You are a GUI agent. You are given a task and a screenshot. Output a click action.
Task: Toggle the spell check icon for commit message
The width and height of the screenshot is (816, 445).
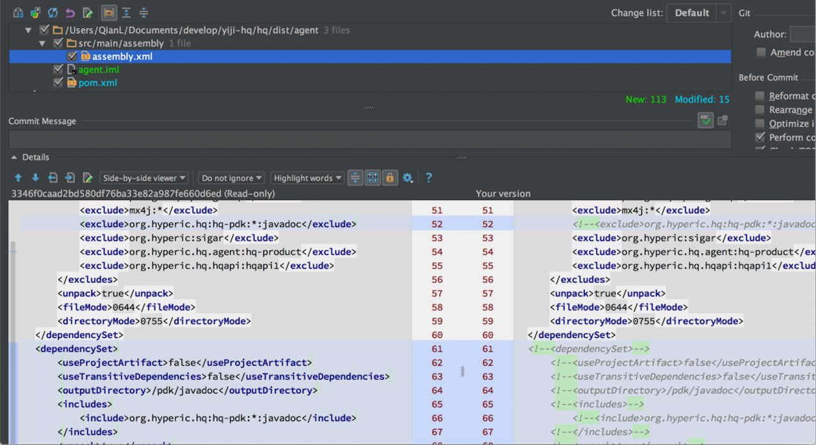click(705, 120)
